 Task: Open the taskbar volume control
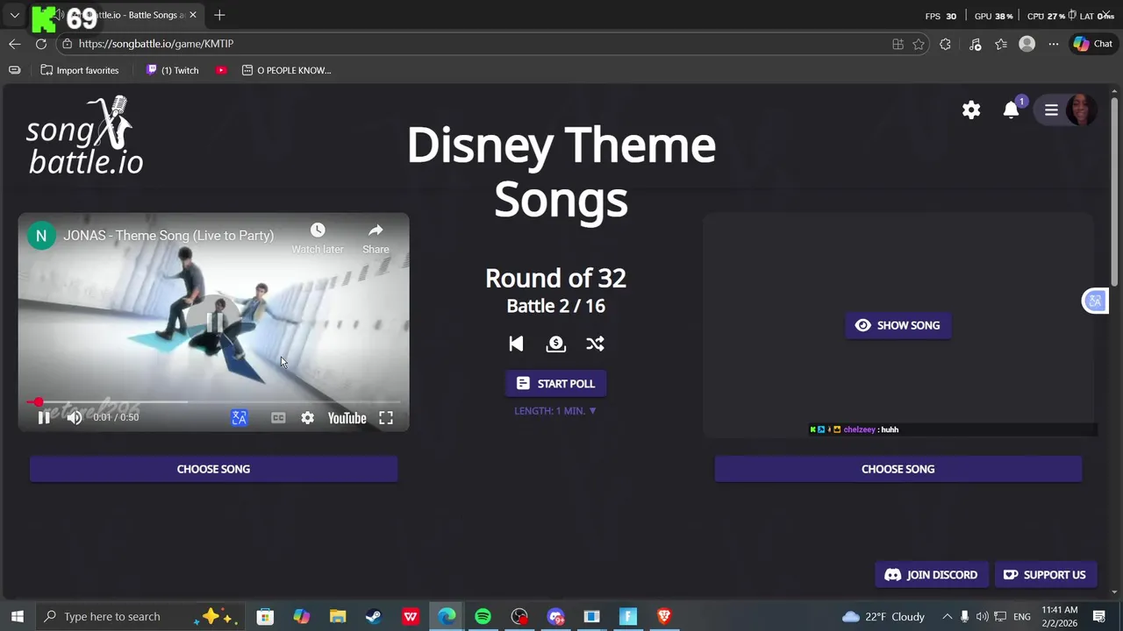click(982, 617)
